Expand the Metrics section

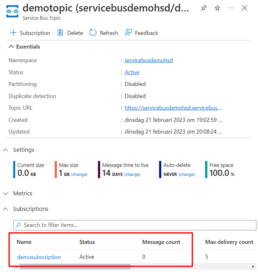5,193
